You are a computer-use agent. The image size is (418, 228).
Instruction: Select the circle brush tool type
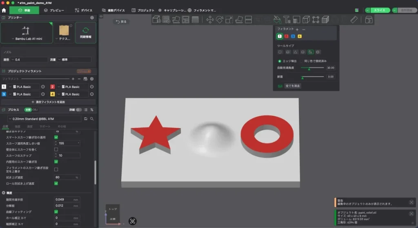(280, 52)
